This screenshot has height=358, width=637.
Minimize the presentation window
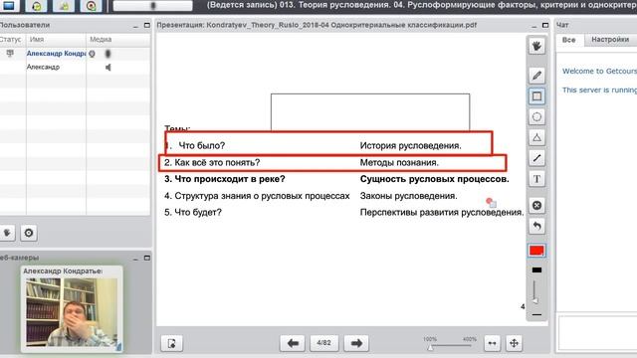pos(533,26)
